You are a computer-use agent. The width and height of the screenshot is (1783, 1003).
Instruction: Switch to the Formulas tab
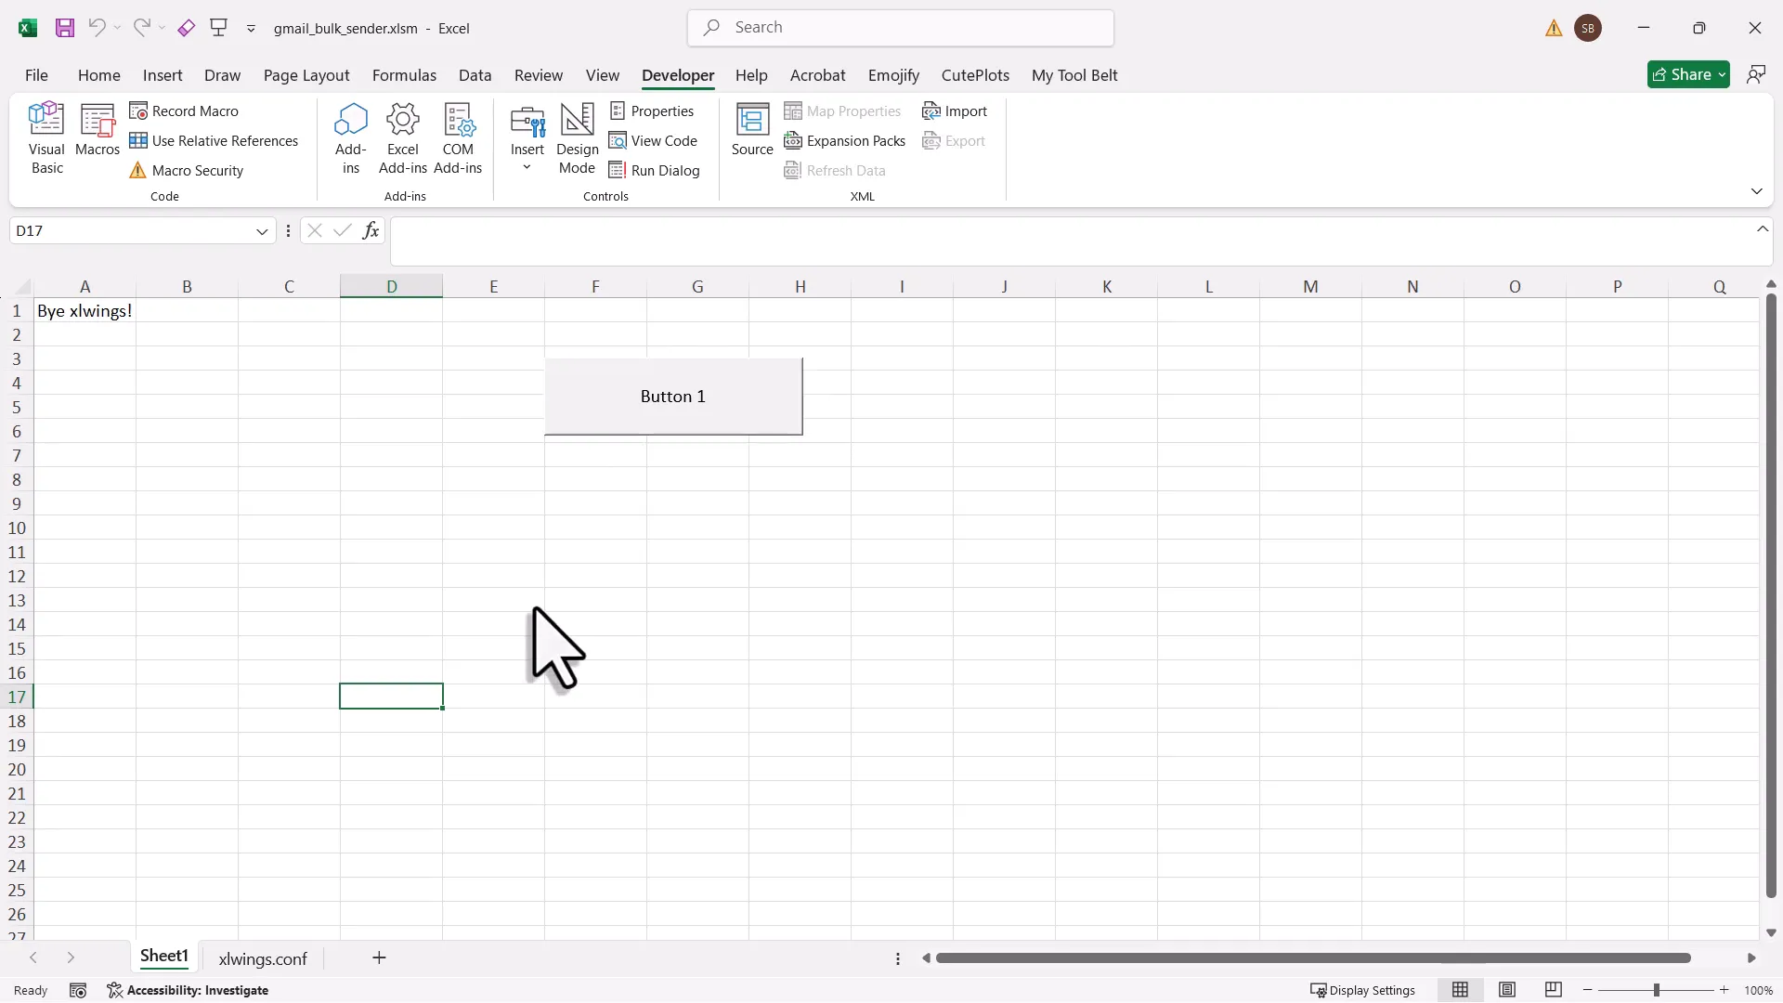404,75
